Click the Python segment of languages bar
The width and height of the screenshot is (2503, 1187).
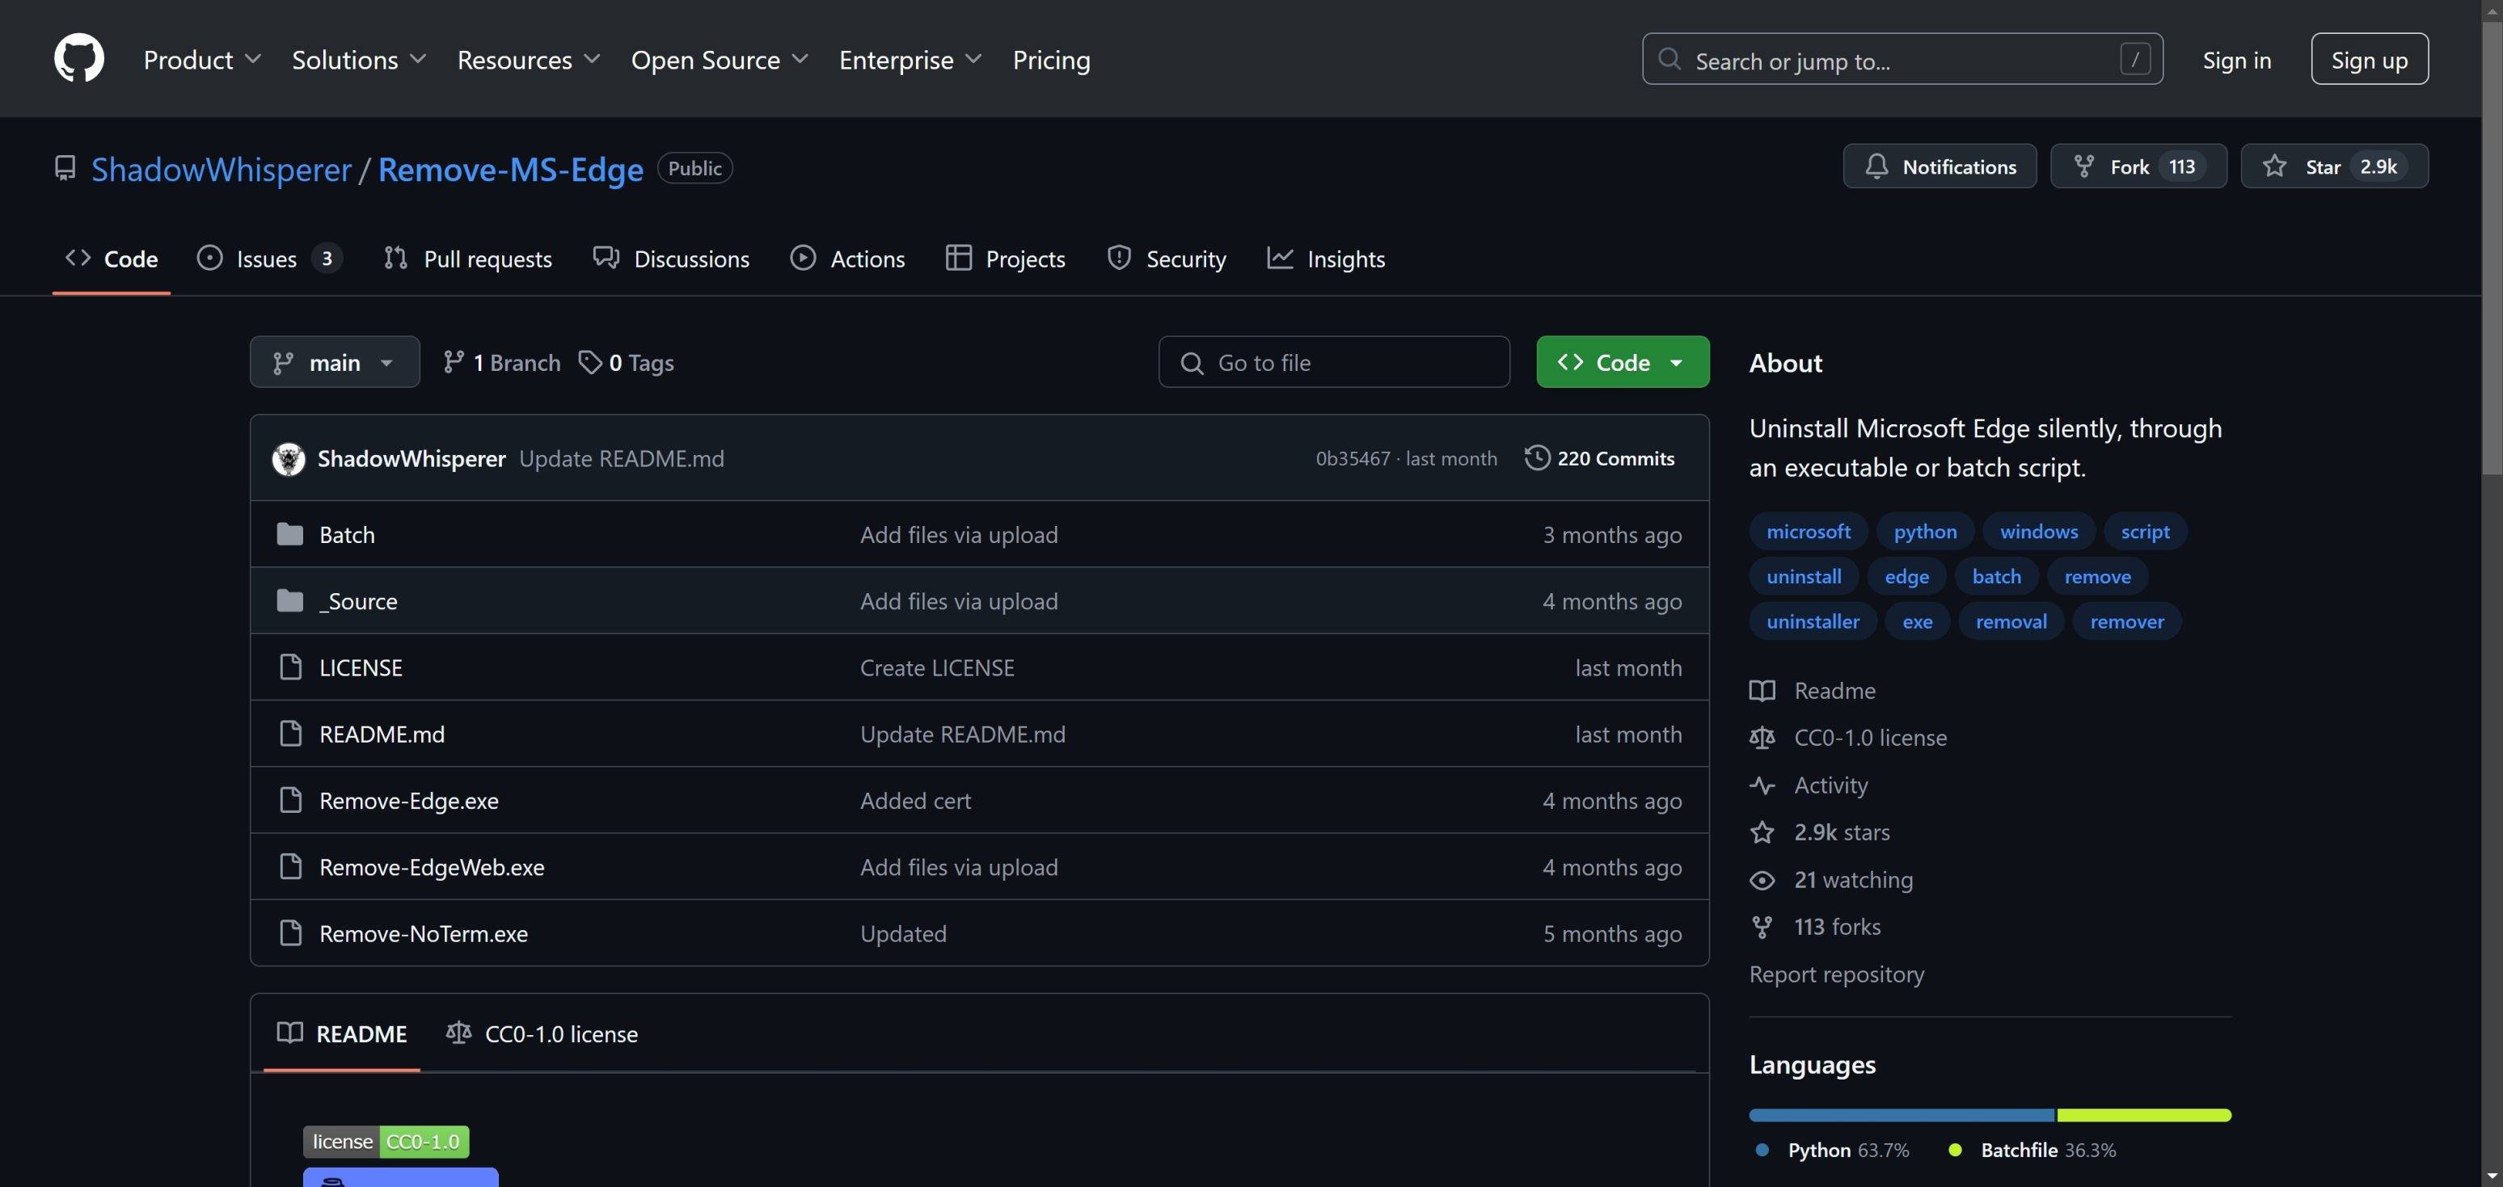point(1901,1115)
